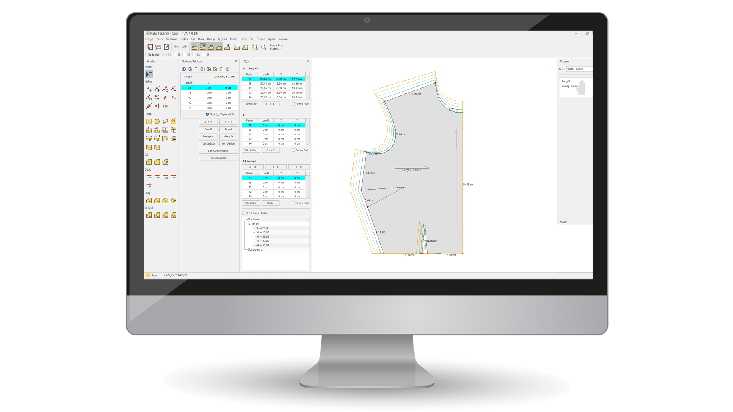The width and height of the screenshot is (733, 412).
Task: Collapse the 'kol evi' tree node
Action: pos(249,224)
